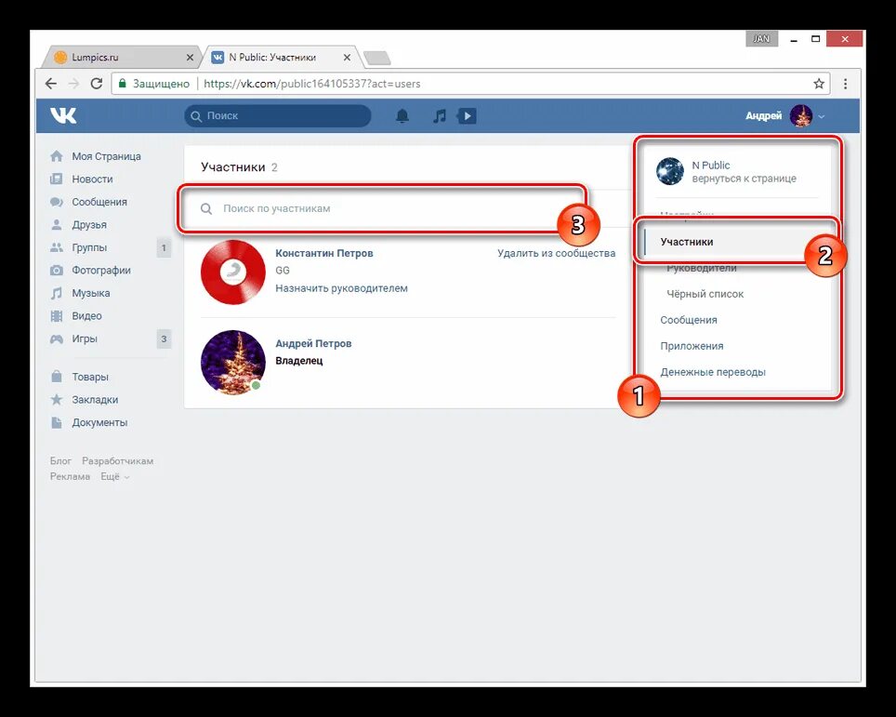Click the document icon beside Документы

(x=57, y=422)
